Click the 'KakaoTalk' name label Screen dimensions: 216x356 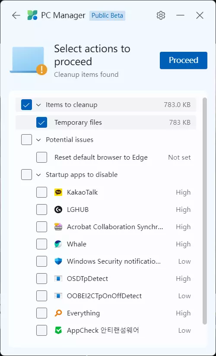(83, 192)
